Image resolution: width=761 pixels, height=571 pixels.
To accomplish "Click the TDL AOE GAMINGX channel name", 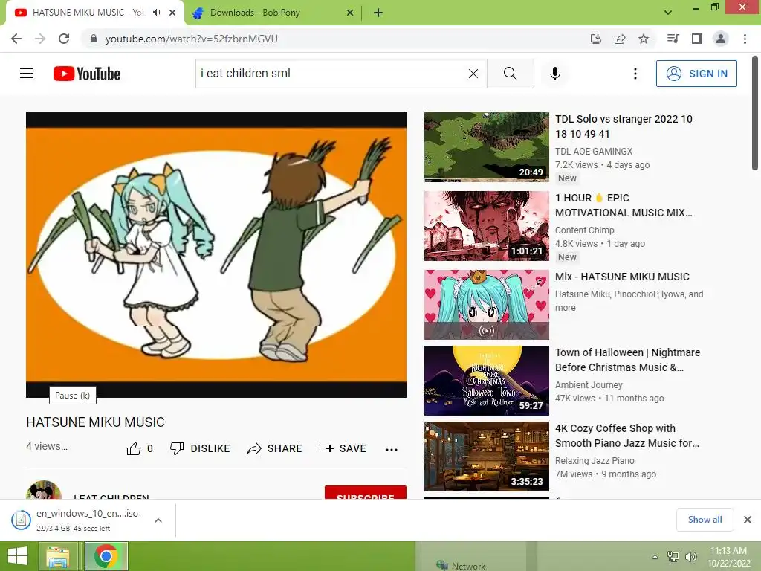I will point(594,152).
